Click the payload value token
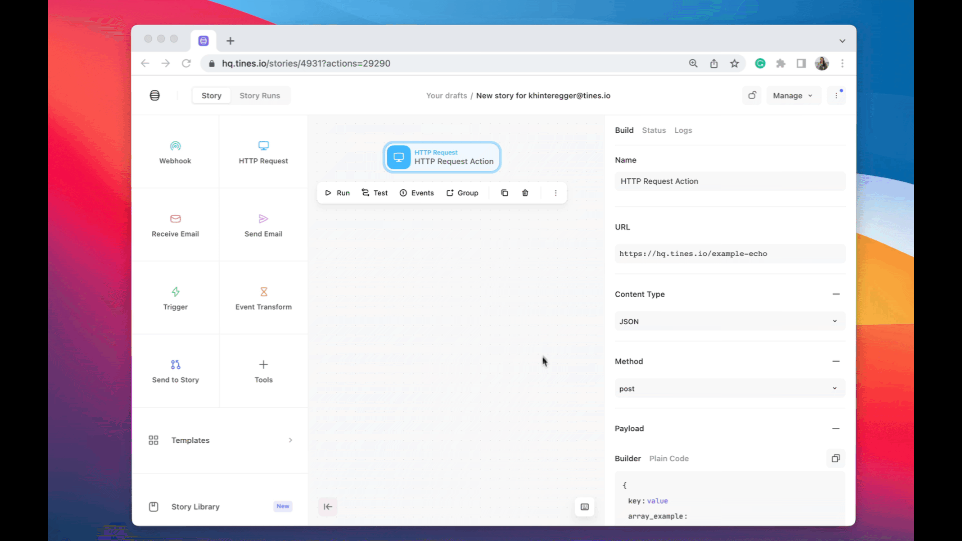This screenshot has height=541, width=962. 657,501
